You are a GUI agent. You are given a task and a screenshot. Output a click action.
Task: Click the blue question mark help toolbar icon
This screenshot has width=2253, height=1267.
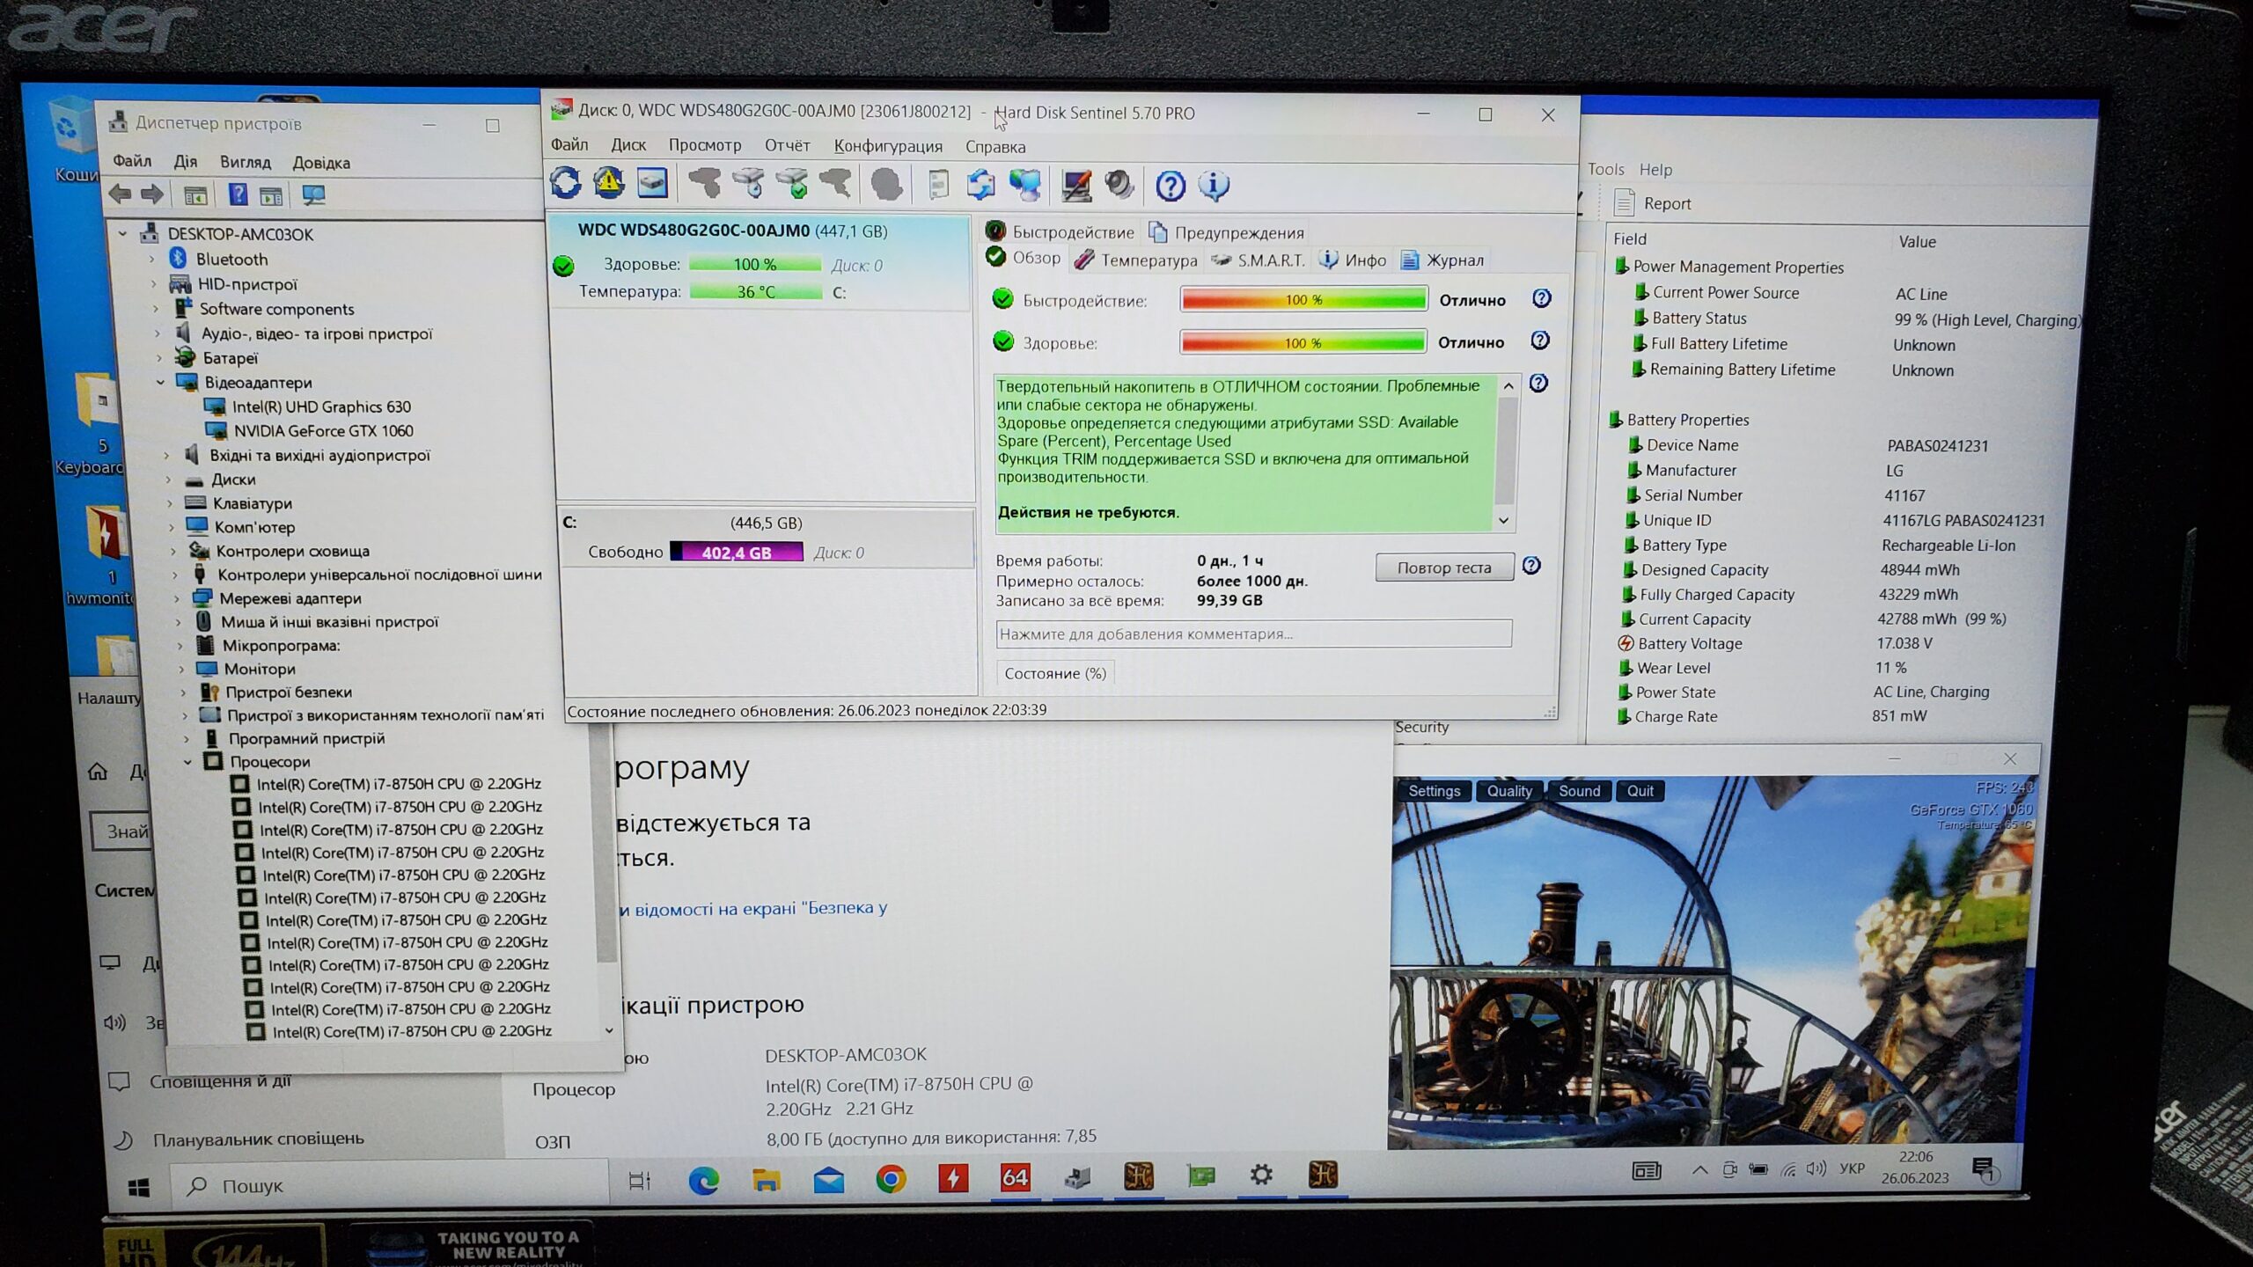(x=1170, y=186)
